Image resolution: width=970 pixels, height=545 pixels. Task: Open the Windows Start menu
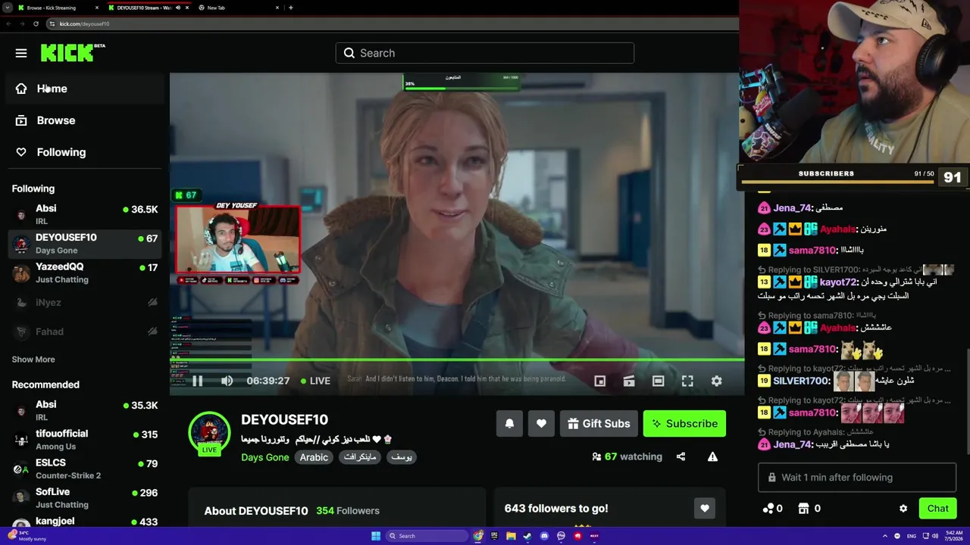[375, 536]
